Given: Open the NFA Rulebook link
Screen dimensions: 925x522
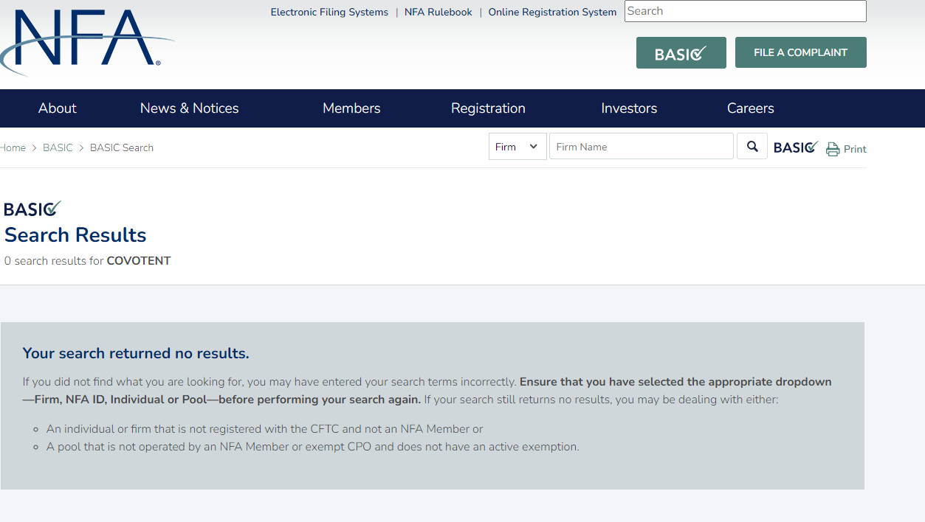Looking at the screenshot, I should click(439, 12).
